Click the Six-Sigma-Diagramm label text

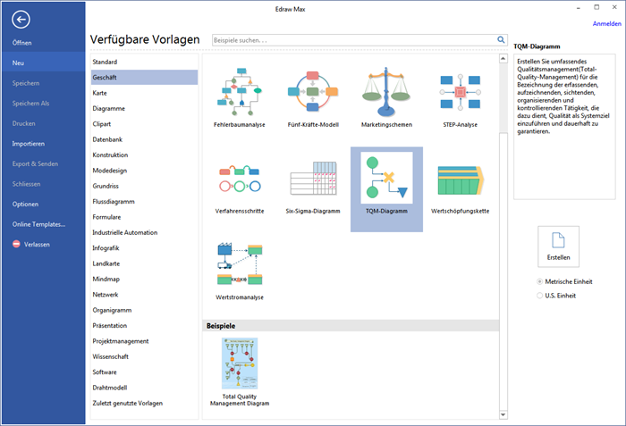pos(313,211)
